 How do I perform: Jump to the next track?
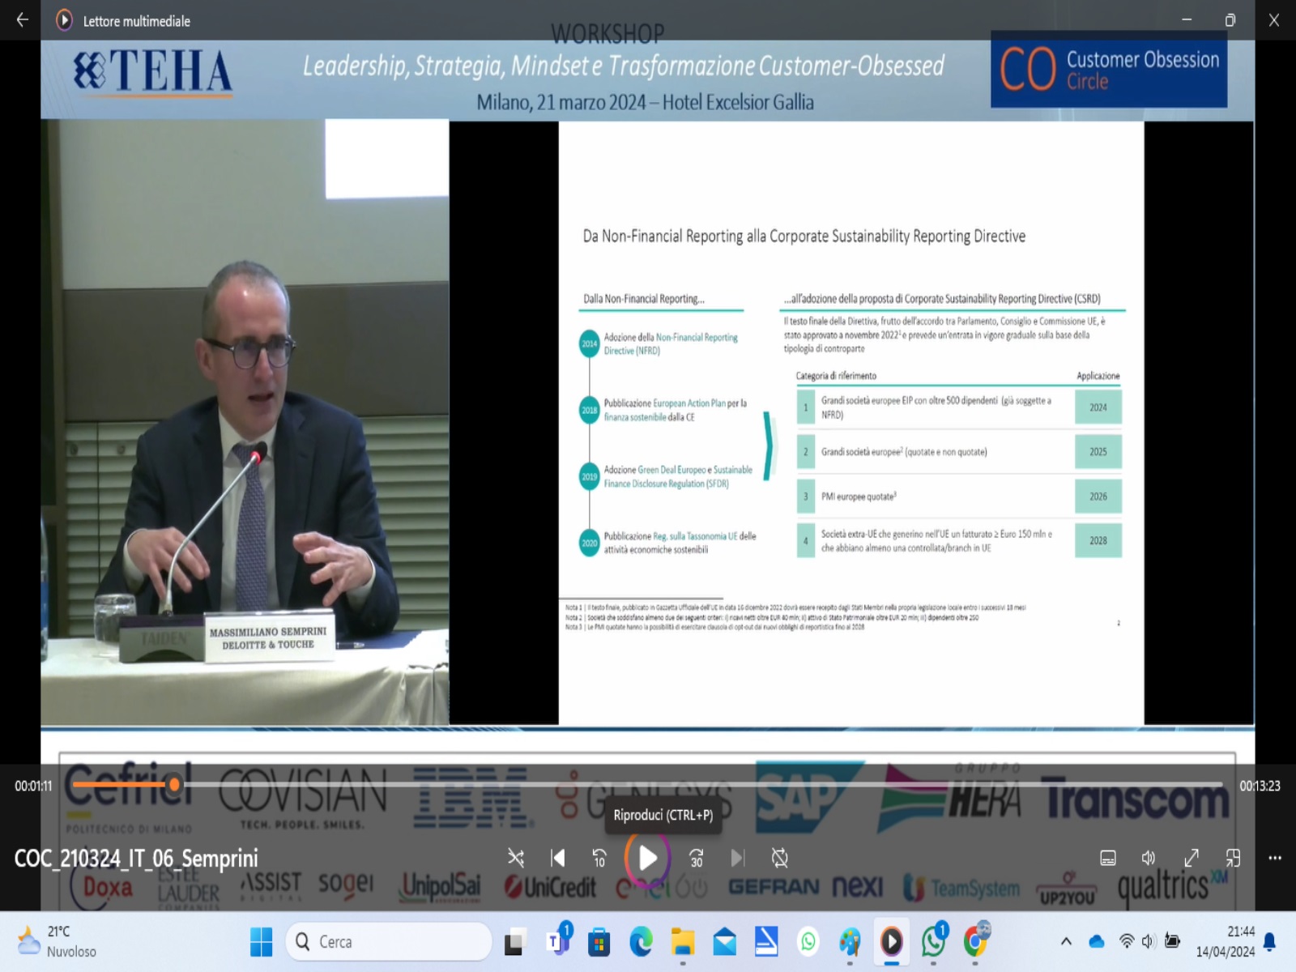(737, 858)
